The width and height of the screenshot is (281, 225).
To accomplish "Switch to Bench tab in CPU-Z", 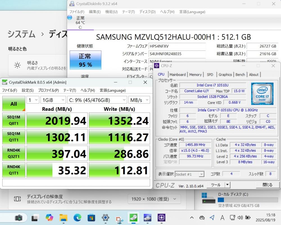I will pyautogui.click(x=240, y=75).
